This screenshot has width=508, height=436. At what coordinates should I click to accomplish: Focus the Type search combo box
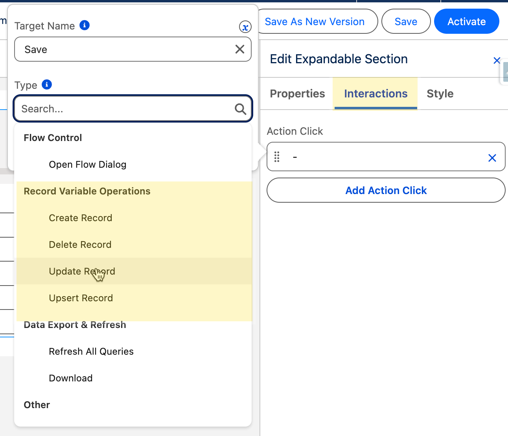click(x=126, y=109)
